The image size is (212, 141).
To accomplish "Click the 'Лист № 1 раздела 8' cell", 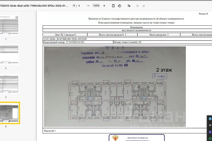I will tap(65, 35).
